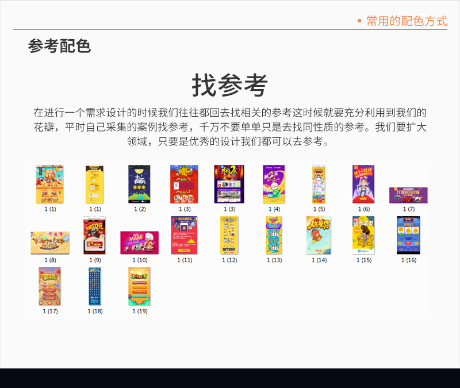This screenshot has width=460, height=388.
Task: Open the yellow banner thumbnail labeled 1 (8)
Action: pyautogui.click(x=50, y=243)
